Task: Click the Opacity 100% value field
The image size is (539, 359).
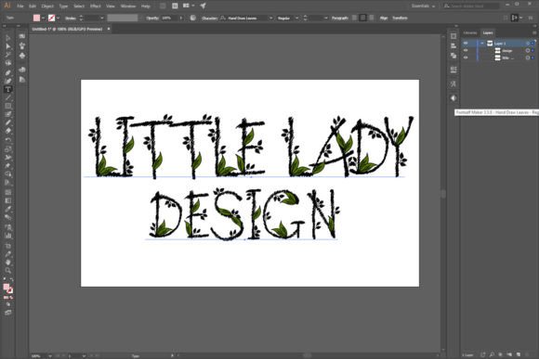Action: tap(170, 18)
